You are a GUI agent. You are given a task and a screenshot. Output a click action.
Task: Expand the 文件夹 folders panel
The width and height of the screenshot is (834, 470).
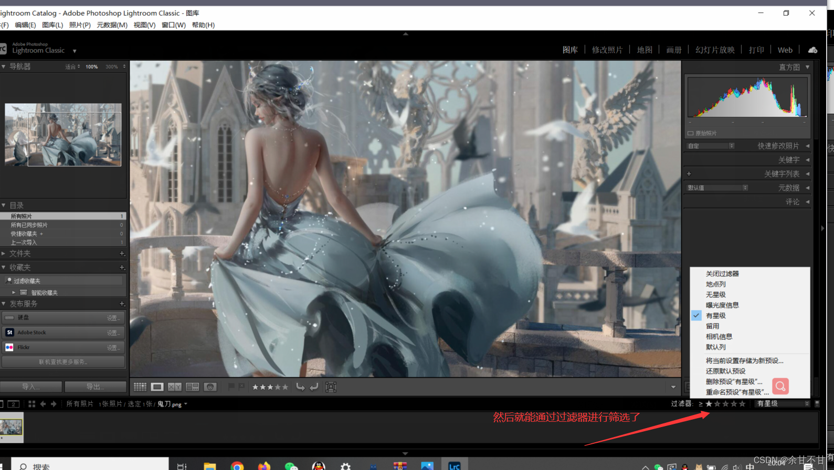point(4,254)
